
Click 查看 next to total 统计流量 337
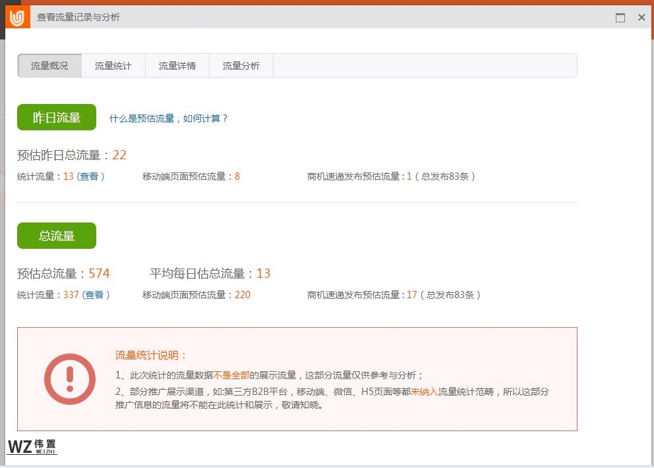point(94,295)
